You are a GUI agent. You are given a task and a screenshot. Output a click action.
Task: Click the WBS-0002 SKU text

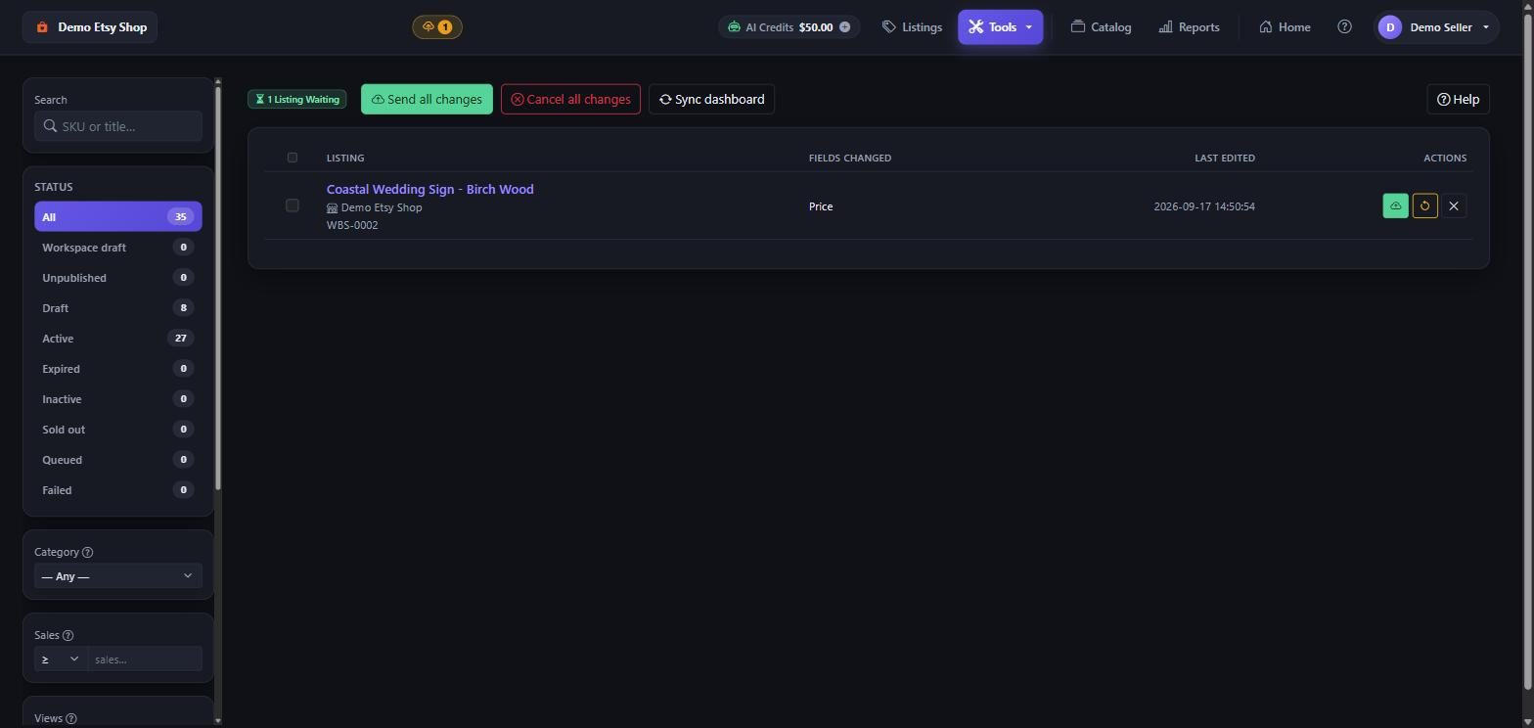coord(352,225)
